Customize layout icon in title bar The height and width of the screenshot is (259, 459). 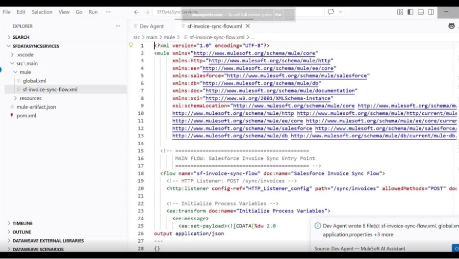coord(400,12)
